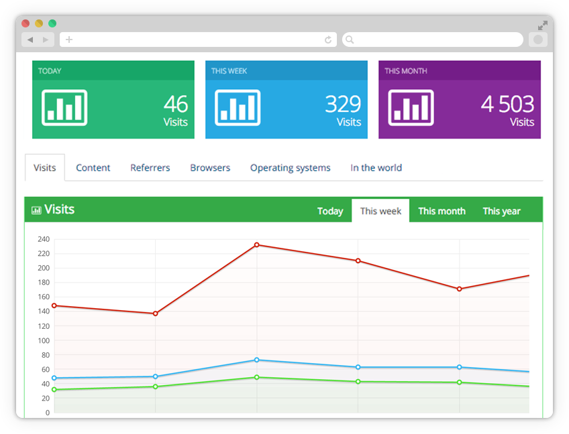The image size is (569, 434).
Task: Click the reload page icon
Action: tap(328, 40)
